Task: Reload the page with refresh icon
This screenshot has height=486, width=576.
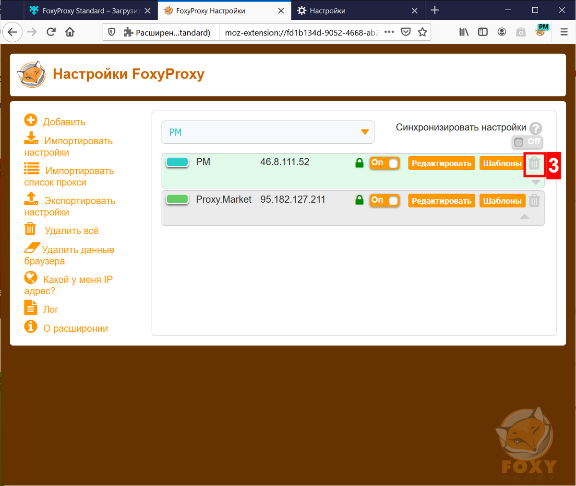Action: coord(51,32)
